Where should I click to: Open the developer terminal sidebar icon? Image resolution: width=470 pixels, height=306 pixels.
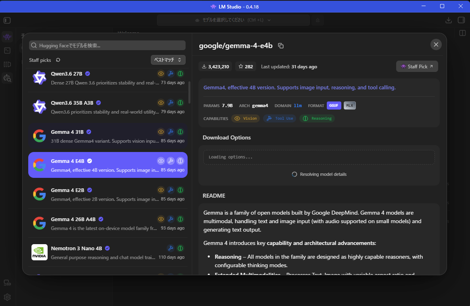coord(7,51)
